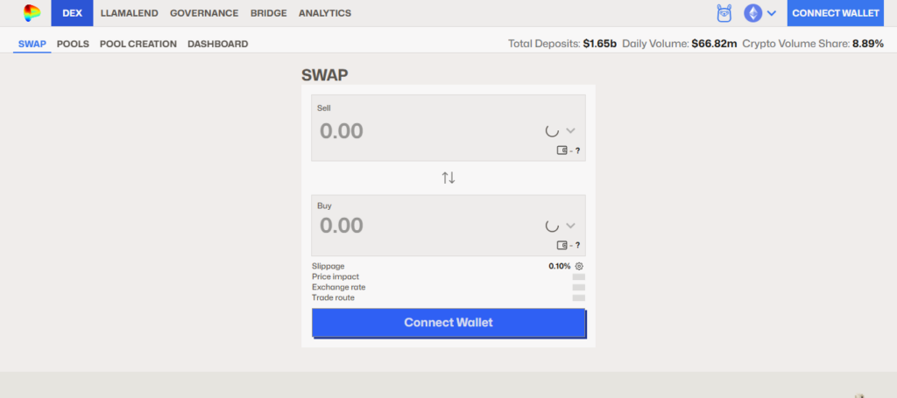
Task: Click the Buy token loading spinner
Action: pos(552,225)
